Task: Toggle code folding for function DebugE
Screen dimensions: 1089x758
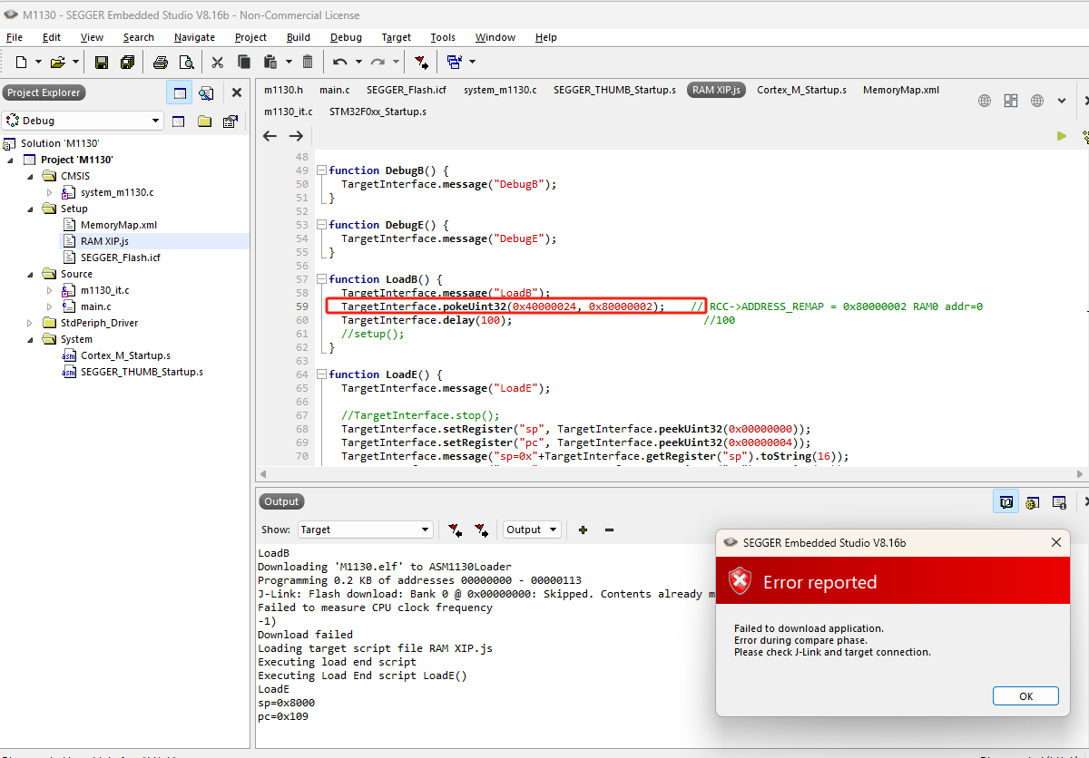Action: click(322, 225)
